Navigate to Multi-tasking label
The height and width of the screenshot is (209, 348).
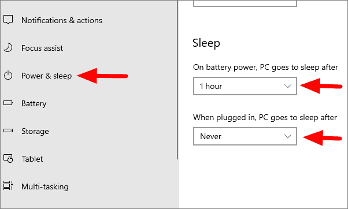tap(45, 186)
